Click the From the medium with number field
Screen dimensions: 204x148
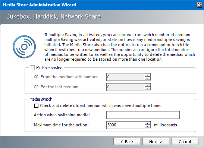point(125,77)
